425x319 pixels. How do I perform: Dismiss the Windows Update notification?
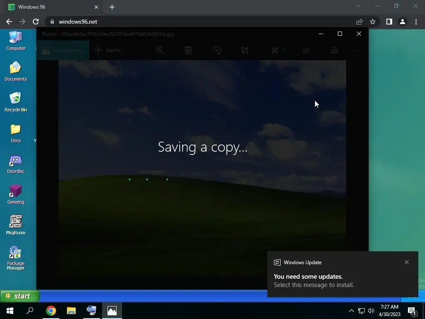click(x=407, y=262)
